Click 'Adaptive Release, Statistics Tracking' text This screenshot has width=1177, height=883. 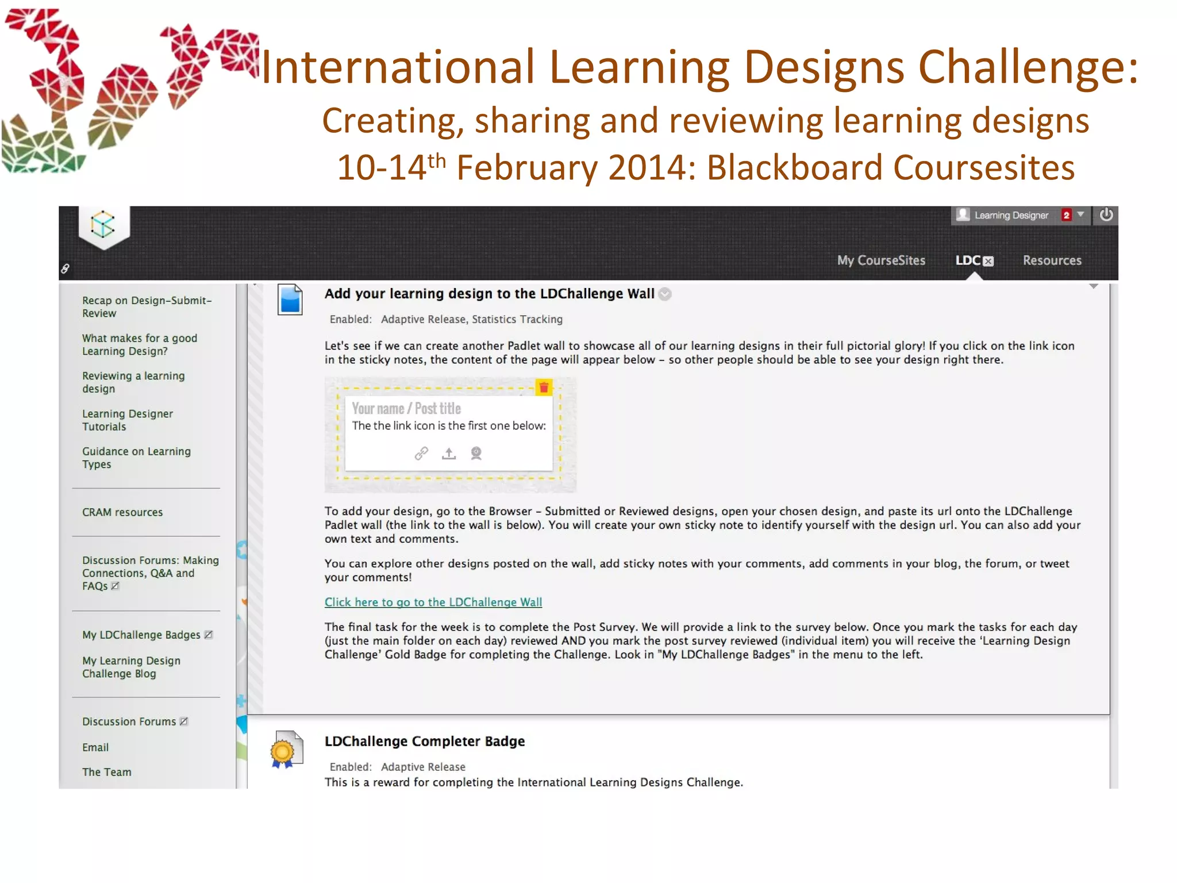click(472, 319)
